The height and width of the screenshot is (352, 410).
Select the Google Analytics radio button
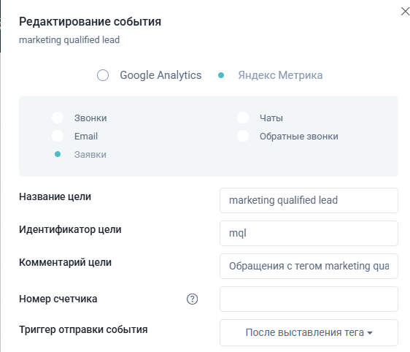click(103, 75)
